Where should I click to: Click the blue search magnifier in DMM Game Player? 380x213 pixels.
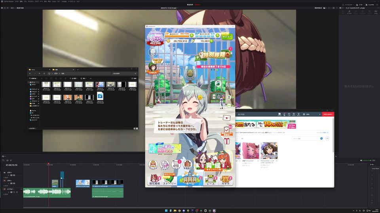321,138
